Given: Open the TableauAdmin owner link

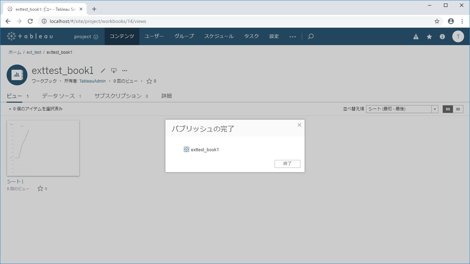Looking at the screenshot, I should tap(92, 81).
